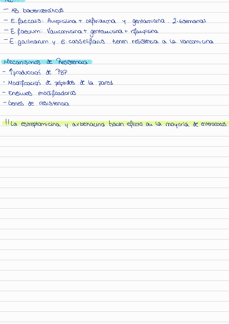229x324 pixels.
Task: Click 'Modificación de péptidos de la pared'
Action: point(58,83)
